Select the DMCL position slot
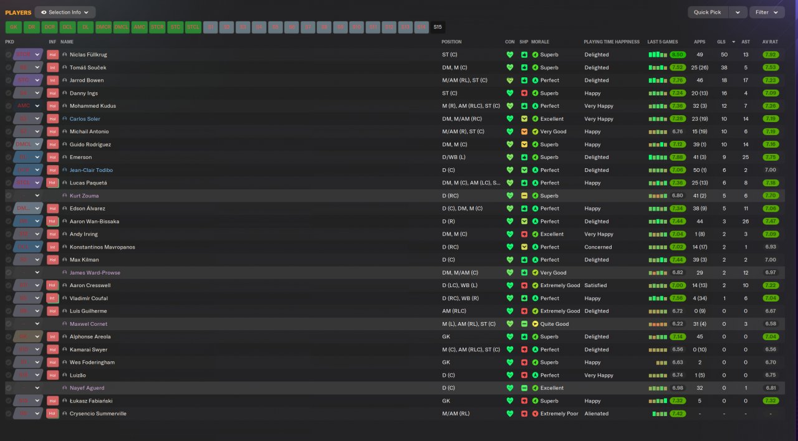Viewport: 798px width, 441px height. pos(122,27)
